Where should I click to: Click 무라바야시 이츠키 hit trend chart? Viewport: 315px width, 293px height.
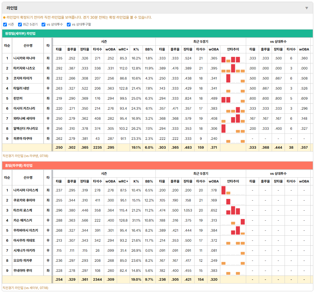tap(233, 230)
